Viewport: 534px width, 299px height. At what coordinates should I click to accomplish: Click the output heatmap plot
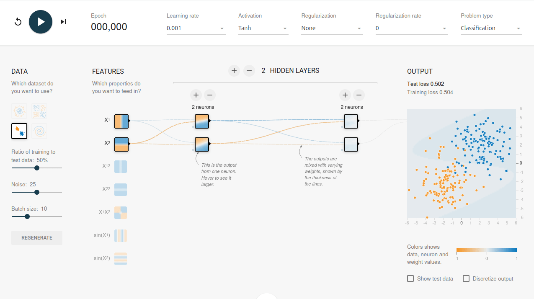462,163
